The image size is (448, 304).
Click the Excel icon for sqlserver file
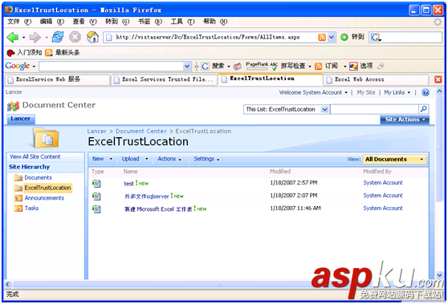coord(96,196)
